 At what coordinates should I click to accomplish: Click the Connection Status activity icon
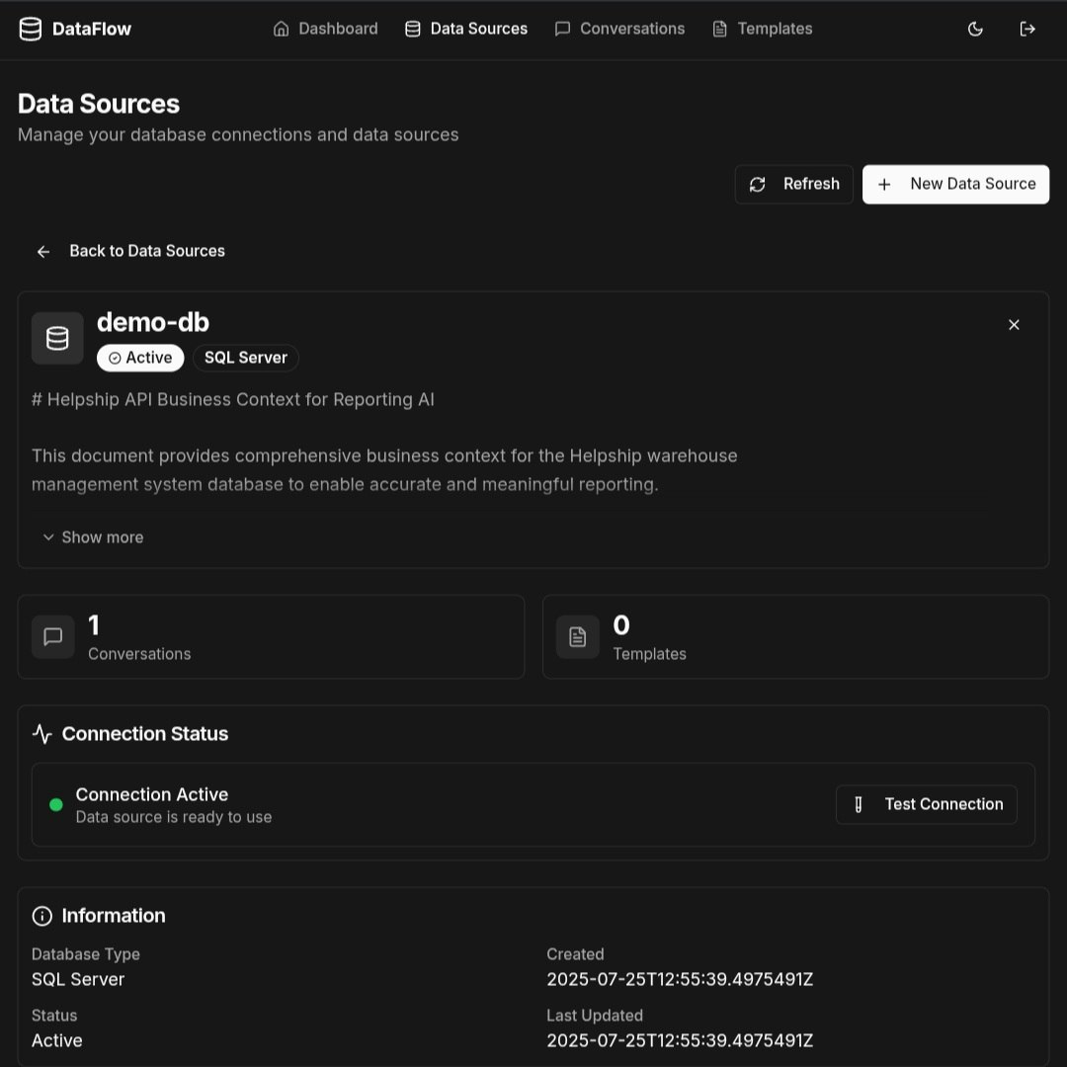[x=41, y=733]
